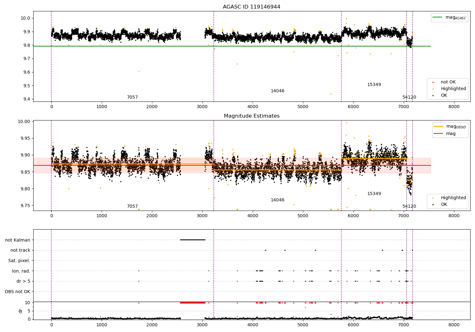Click the 'Ion. rad.' row label
The height and width of the screenshot is (332, 475).
(x=21, y=271)
